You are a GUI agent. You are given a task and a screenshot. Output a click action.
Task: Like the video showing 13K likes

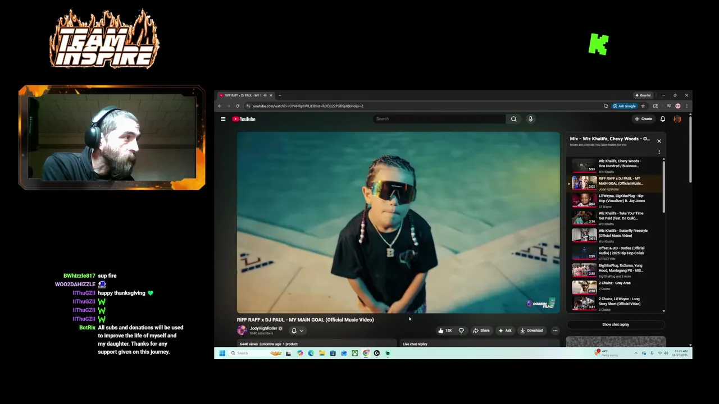[445, 330]
